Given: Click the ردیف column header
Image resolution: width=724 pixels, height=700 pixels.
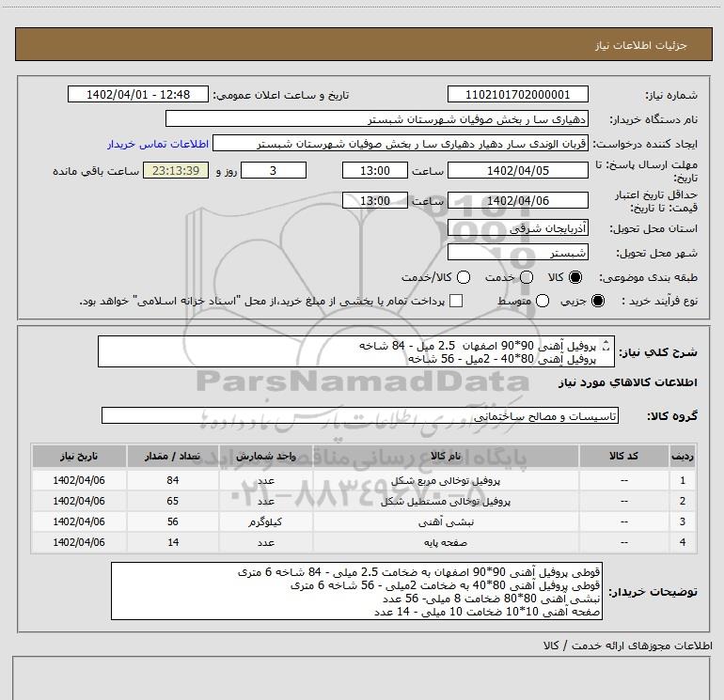Looking at the screenshot, I should click(683, 456).
